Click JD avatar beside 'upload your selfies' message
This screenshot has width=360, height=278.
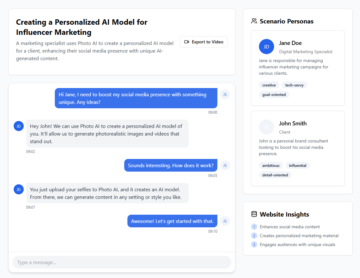coord(19,189)
